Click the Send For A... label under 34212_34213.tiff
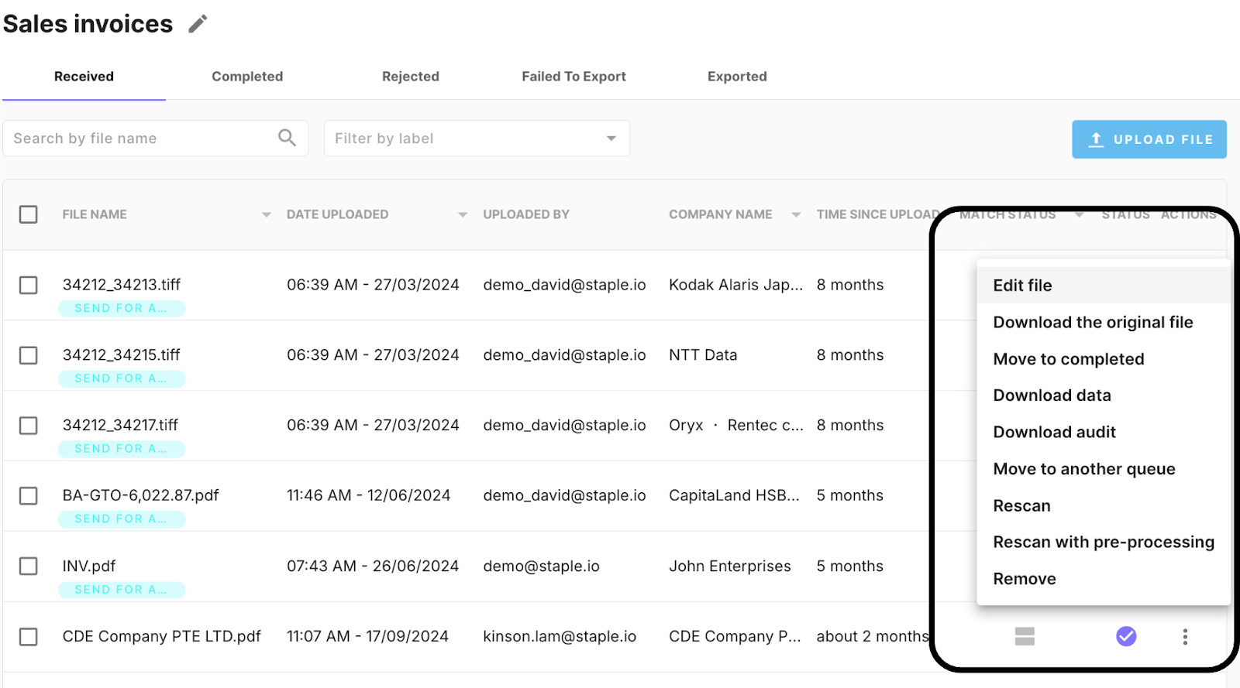The image size is (1240, 688). 122,308
